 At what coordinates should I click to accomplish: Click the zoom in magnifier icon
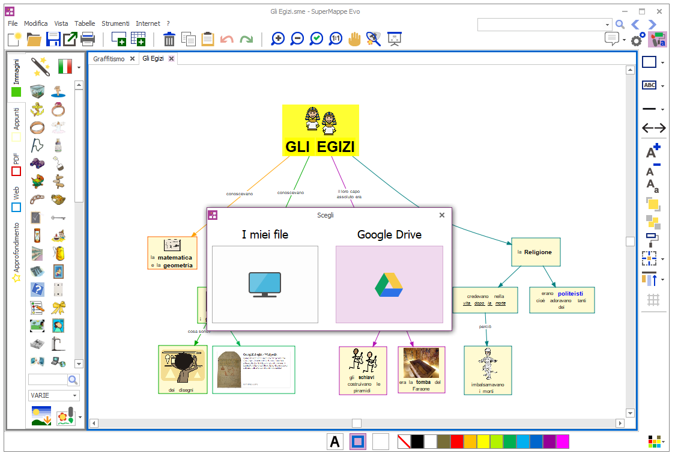(x=278, y=39)
